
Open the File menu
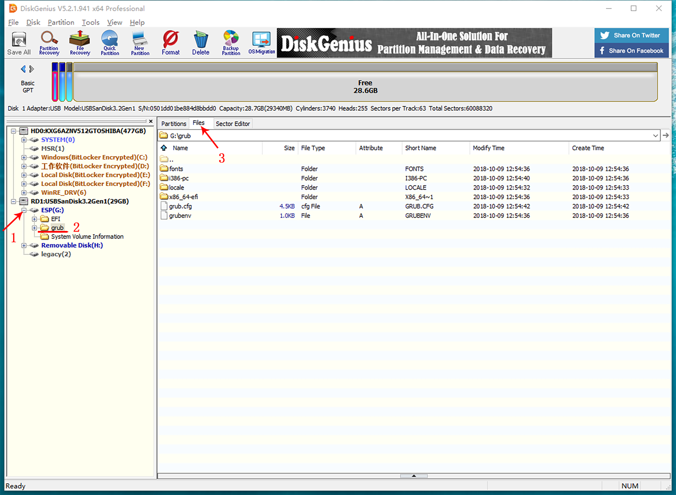coord(13,22)
